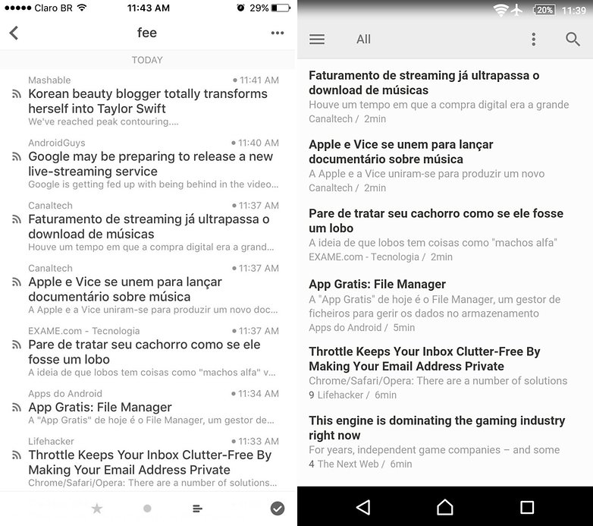593x526 pixels.
Task: Open Android 'App Gratis: File Manager' headline
Action: [377, 284]
